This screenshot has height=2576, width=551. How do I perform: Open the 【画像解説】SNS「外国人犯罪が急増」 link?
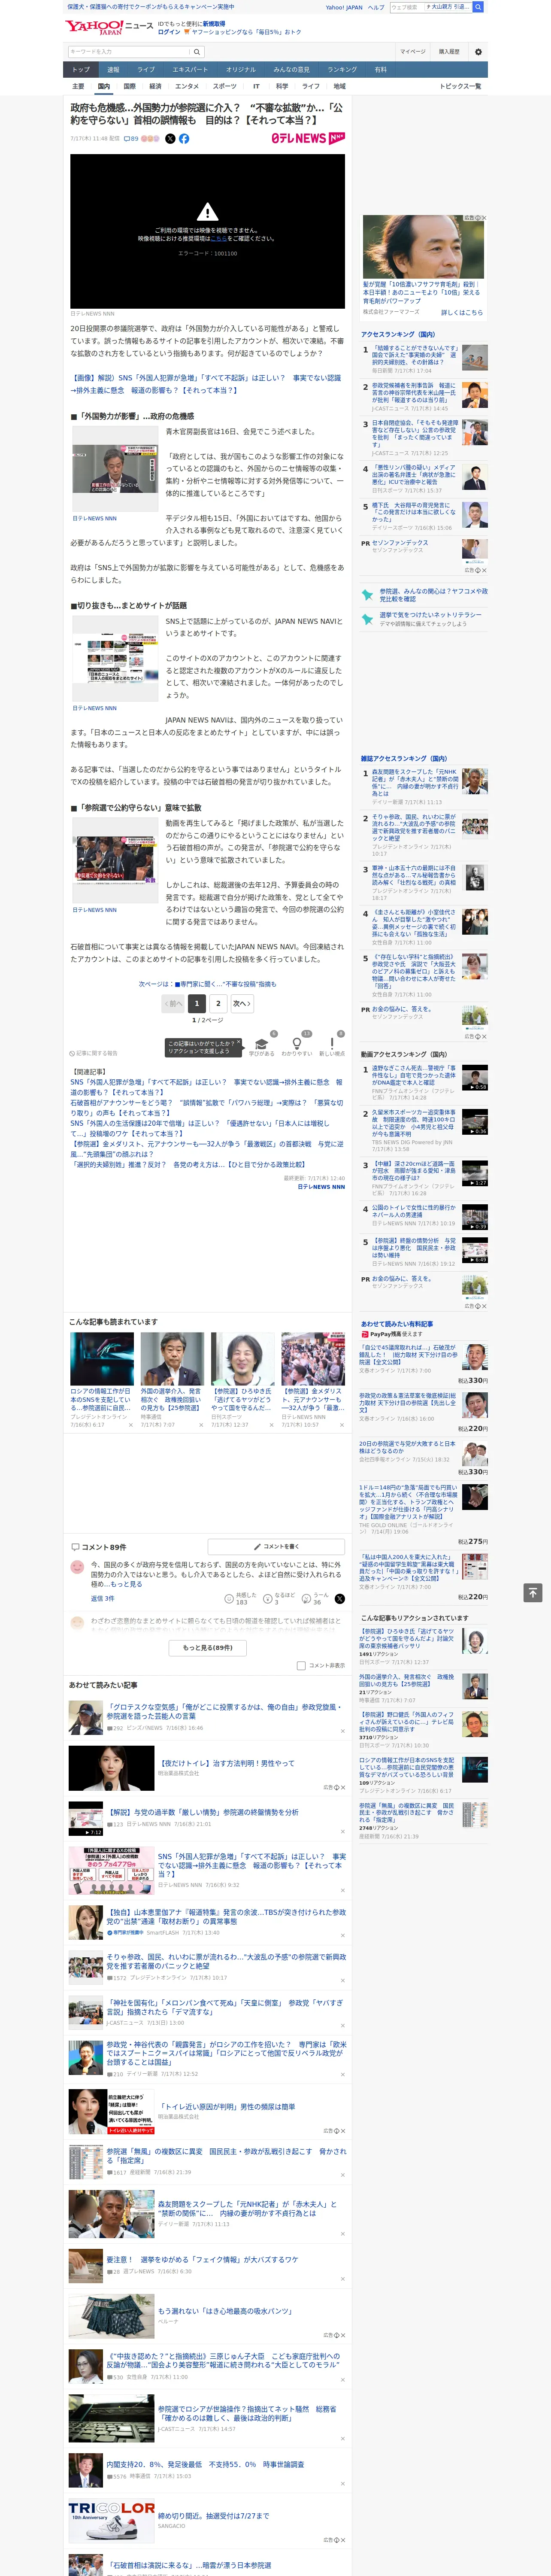pyautogui.click(x=207, y=384)
